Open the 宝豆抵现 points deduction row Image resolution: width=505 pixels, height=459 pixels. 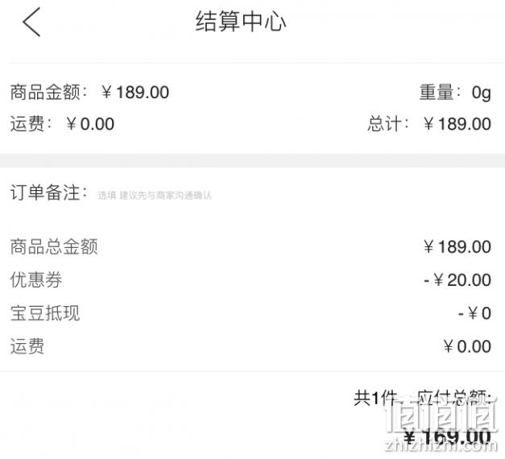(253, 313)
